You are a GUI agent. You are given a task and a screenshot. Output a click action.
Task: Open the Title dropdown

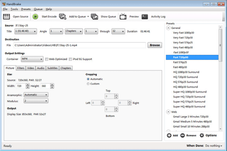pos(26,31)
